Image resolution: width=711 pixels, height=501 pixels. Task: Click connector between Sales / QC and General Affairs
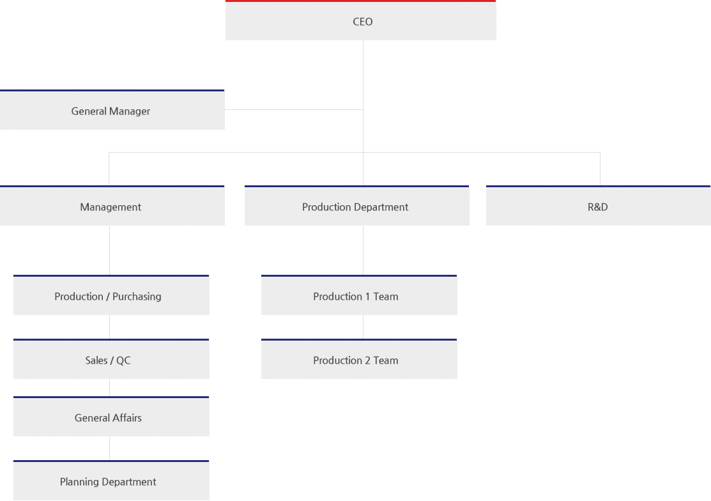[x=109, y=387]
